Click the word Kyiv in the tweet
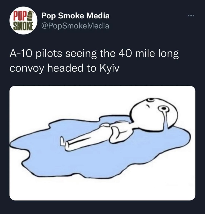This screenshot has height=214, width=205. [109, 68]
